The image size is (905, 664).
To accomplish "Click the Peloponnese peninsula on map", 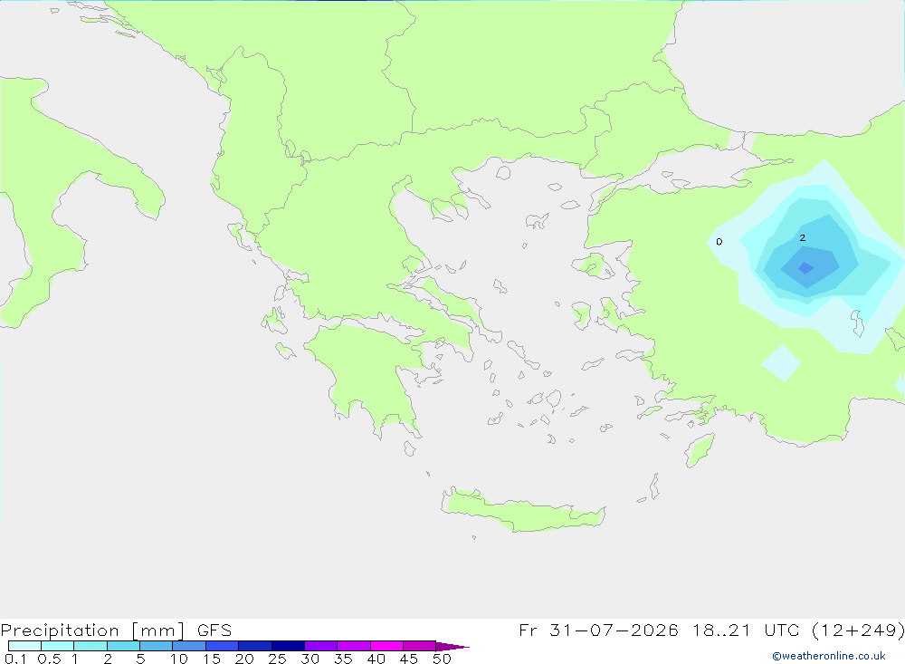I will tap(369, 376).
